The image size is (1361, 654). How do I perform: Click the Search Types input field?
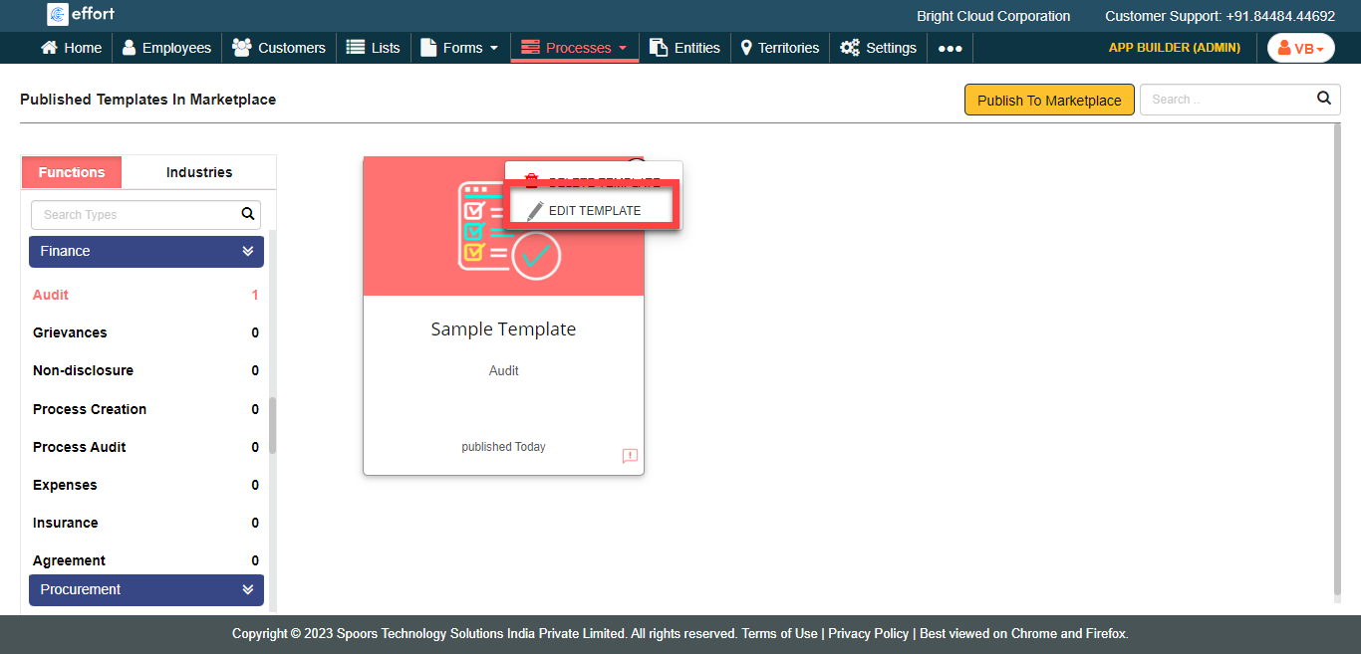click(135, 214)
